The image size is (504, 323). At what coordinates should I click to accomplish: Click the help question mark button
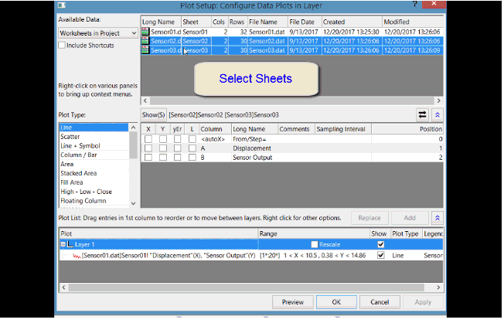(x=415, y=4)
